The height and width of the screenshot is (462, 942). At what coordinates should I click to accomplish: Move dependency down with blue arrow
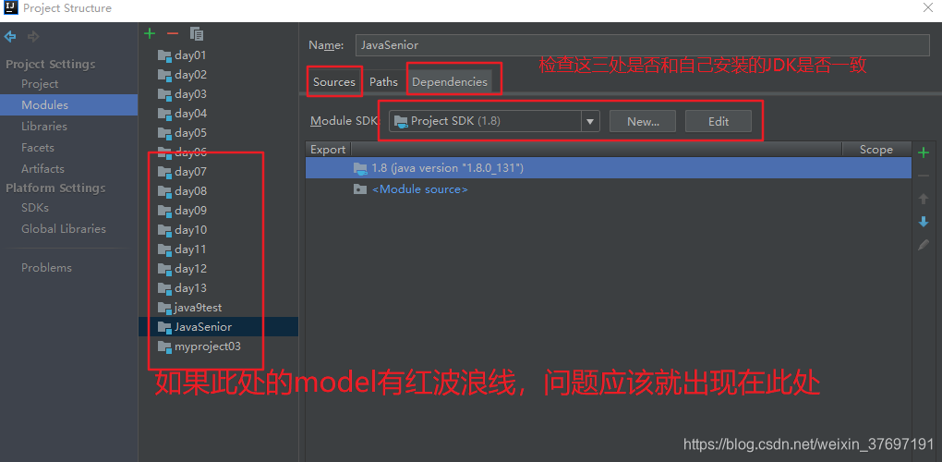click(x=924, y=222)
